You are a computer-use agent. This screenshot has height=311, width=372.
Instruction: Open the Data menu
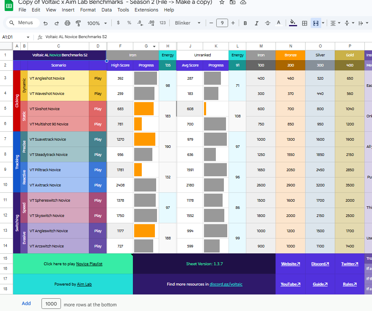pyautogui.click(x=107, y=10)
